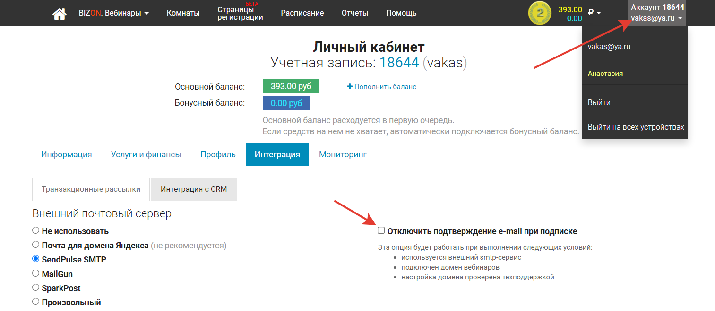The image size is (715, 311).
Task: Select Почта для домена Яндекса option
Action: pyautogui.click(x=35, y=245)
